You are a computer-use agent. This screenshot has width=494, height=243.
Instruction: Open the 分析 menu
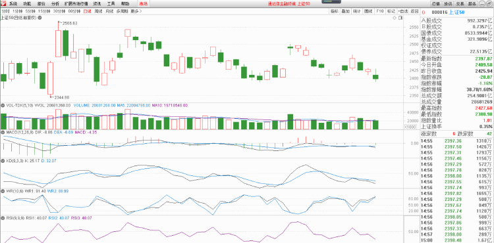55,4
